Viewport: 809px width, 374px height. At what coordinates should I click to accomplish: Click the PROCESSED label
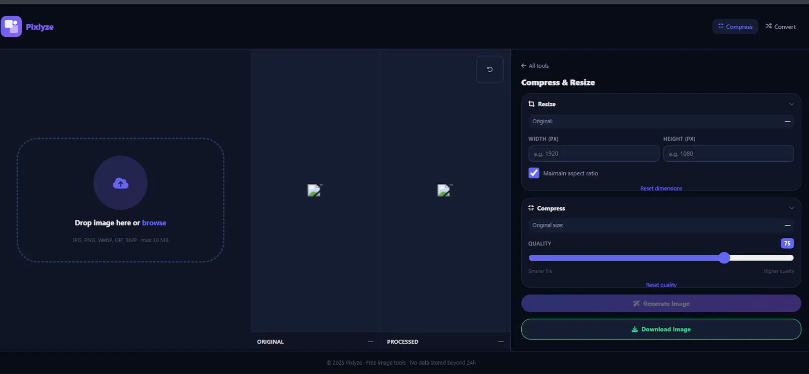tap(403, 342)
